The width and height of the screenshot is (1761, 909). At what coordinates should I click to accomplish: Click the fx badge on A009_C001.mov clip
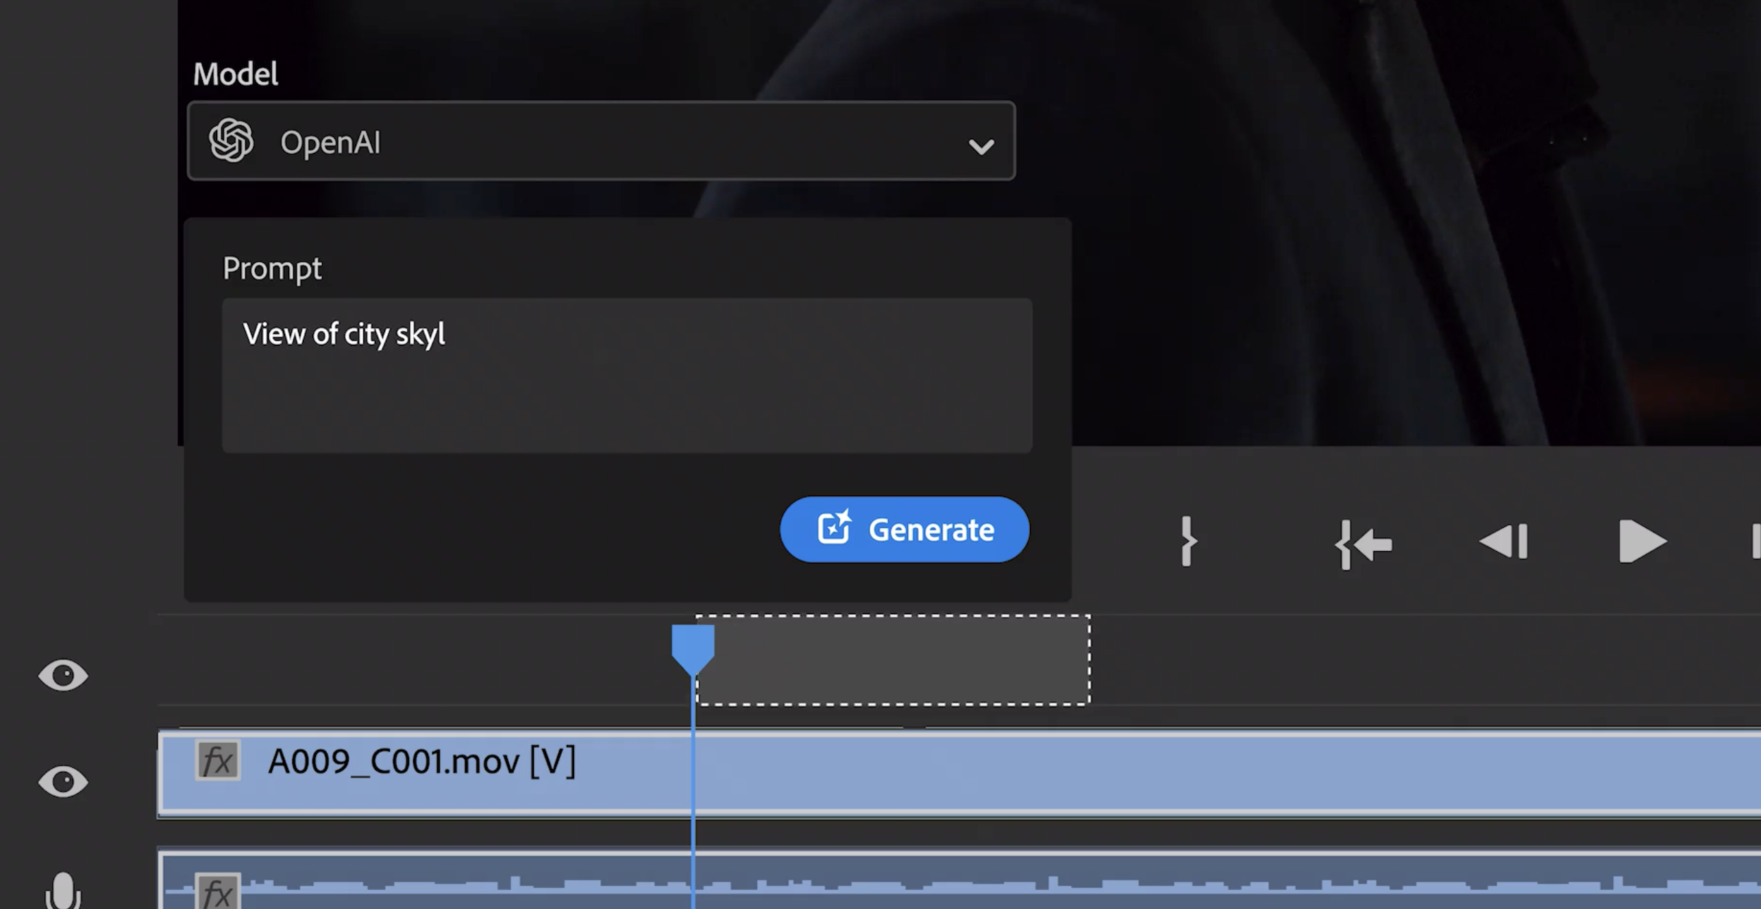pyautogui.click(x=218, y=760)
